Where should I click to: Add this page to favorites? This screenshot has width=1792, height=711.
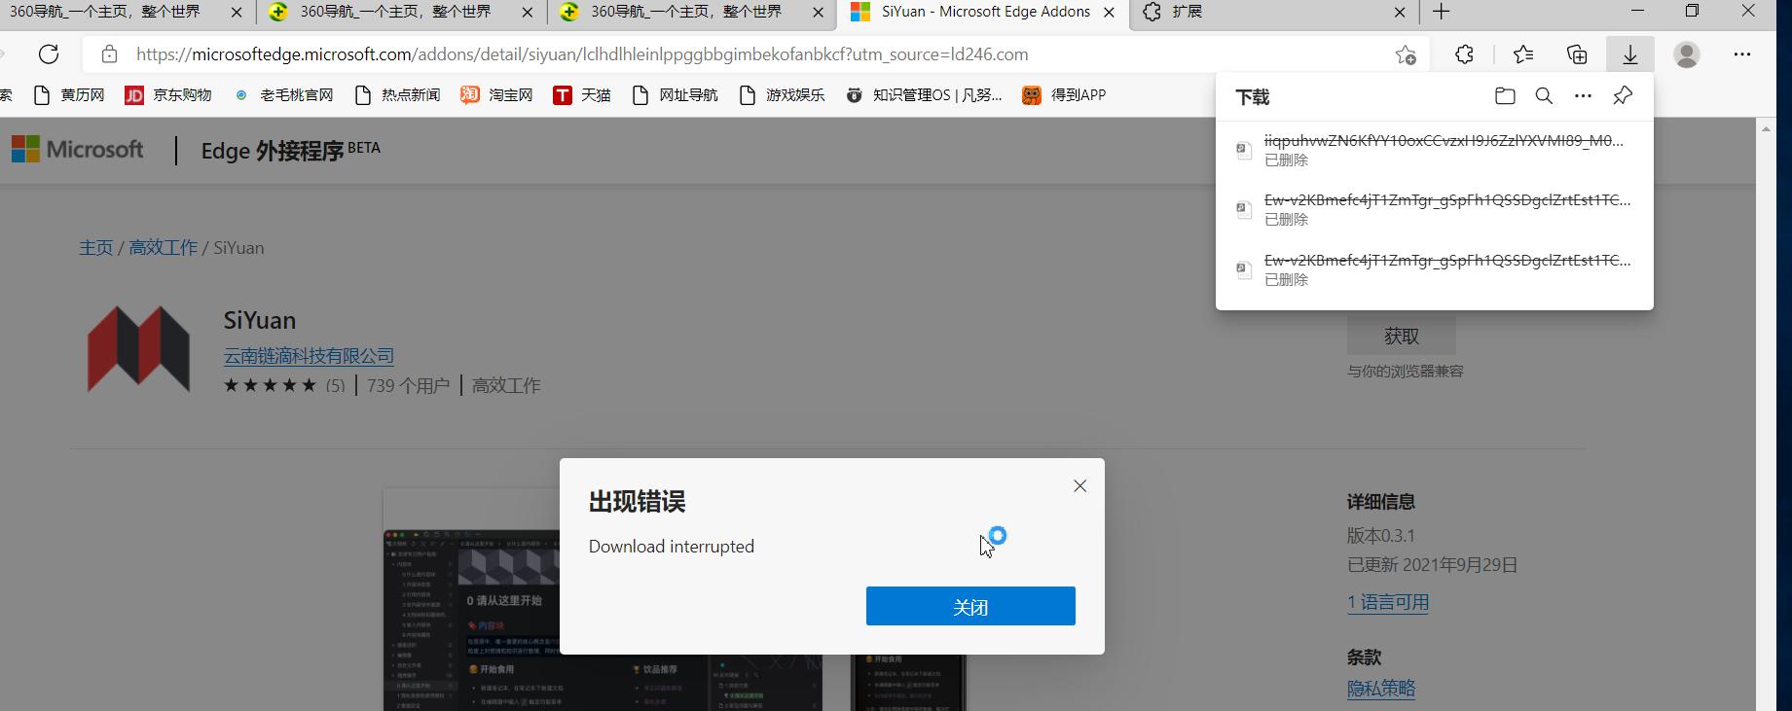1405,54
